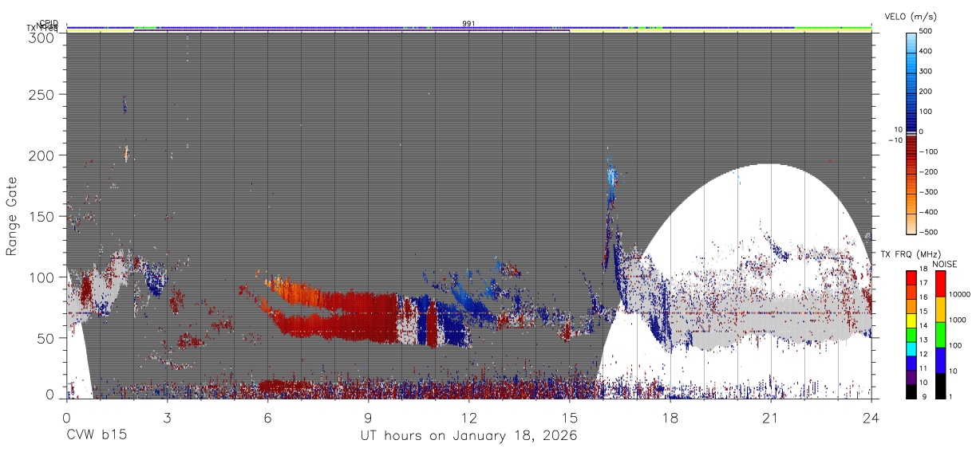Image resolution: width=980 pixels, height=452 pixels.
Task: Click the 1000 noise scale label
Action: (x=959, y=321)
